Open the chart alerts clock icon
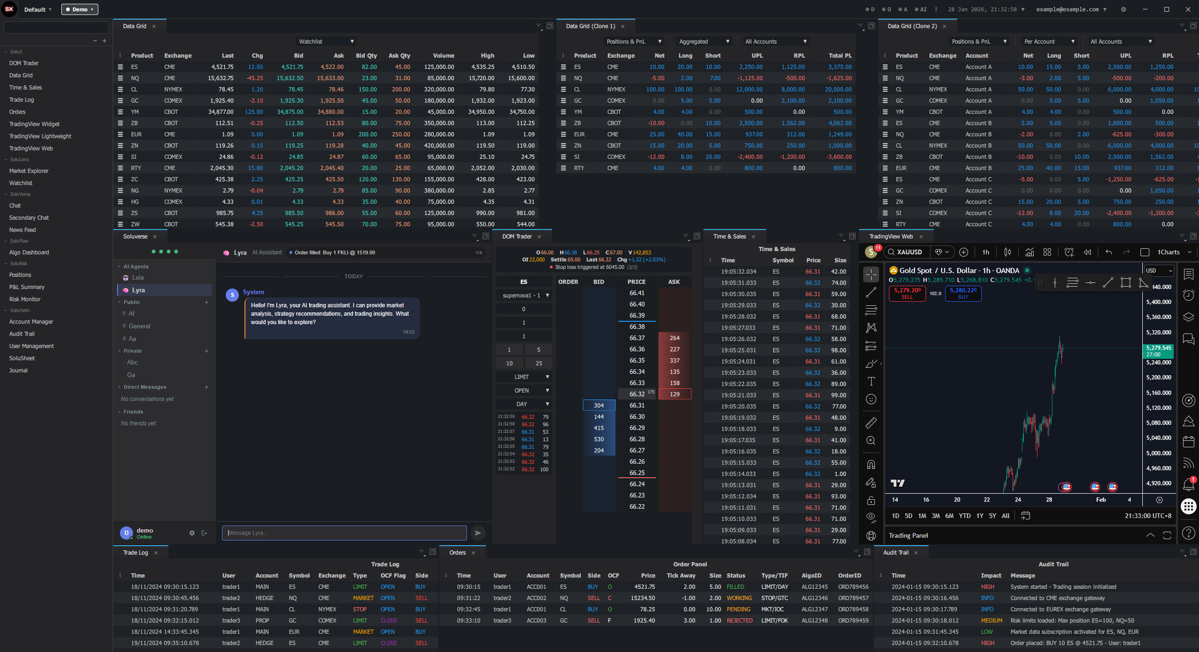 tap(1188, 296)
